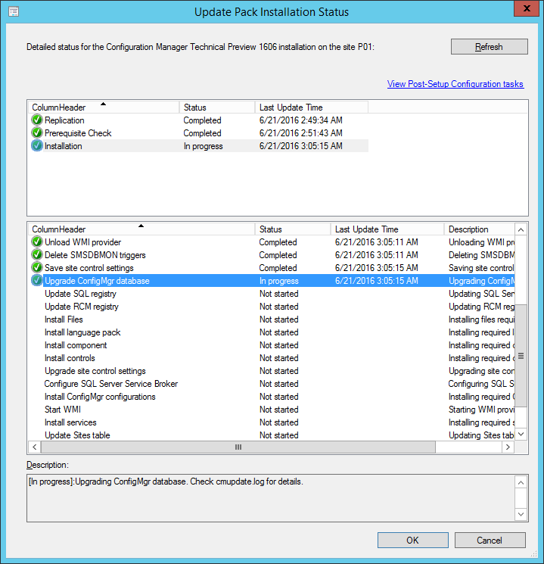The width and height of the screenshot is (544, 564).
Task: Click the window icon in the title bar
Action: pos(14,12)
